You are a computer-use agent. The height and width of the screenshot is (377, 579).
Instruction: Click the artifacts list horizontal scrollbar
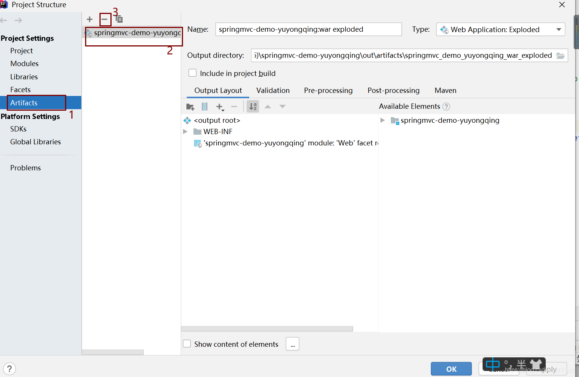coord(113,352)
